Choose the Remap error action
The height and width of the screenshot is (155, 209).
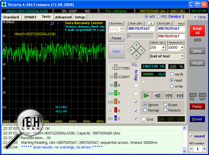click(x=145, y=110)
